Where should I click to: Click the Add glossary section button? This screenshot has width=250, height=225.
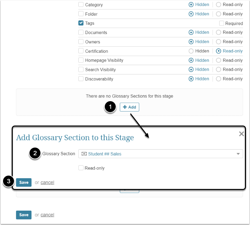pos(129,107)
